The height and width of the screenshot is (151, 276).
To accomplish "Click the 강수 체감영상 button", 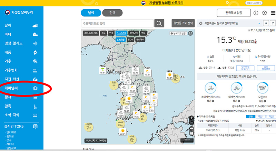I will [x=266, y=68].
